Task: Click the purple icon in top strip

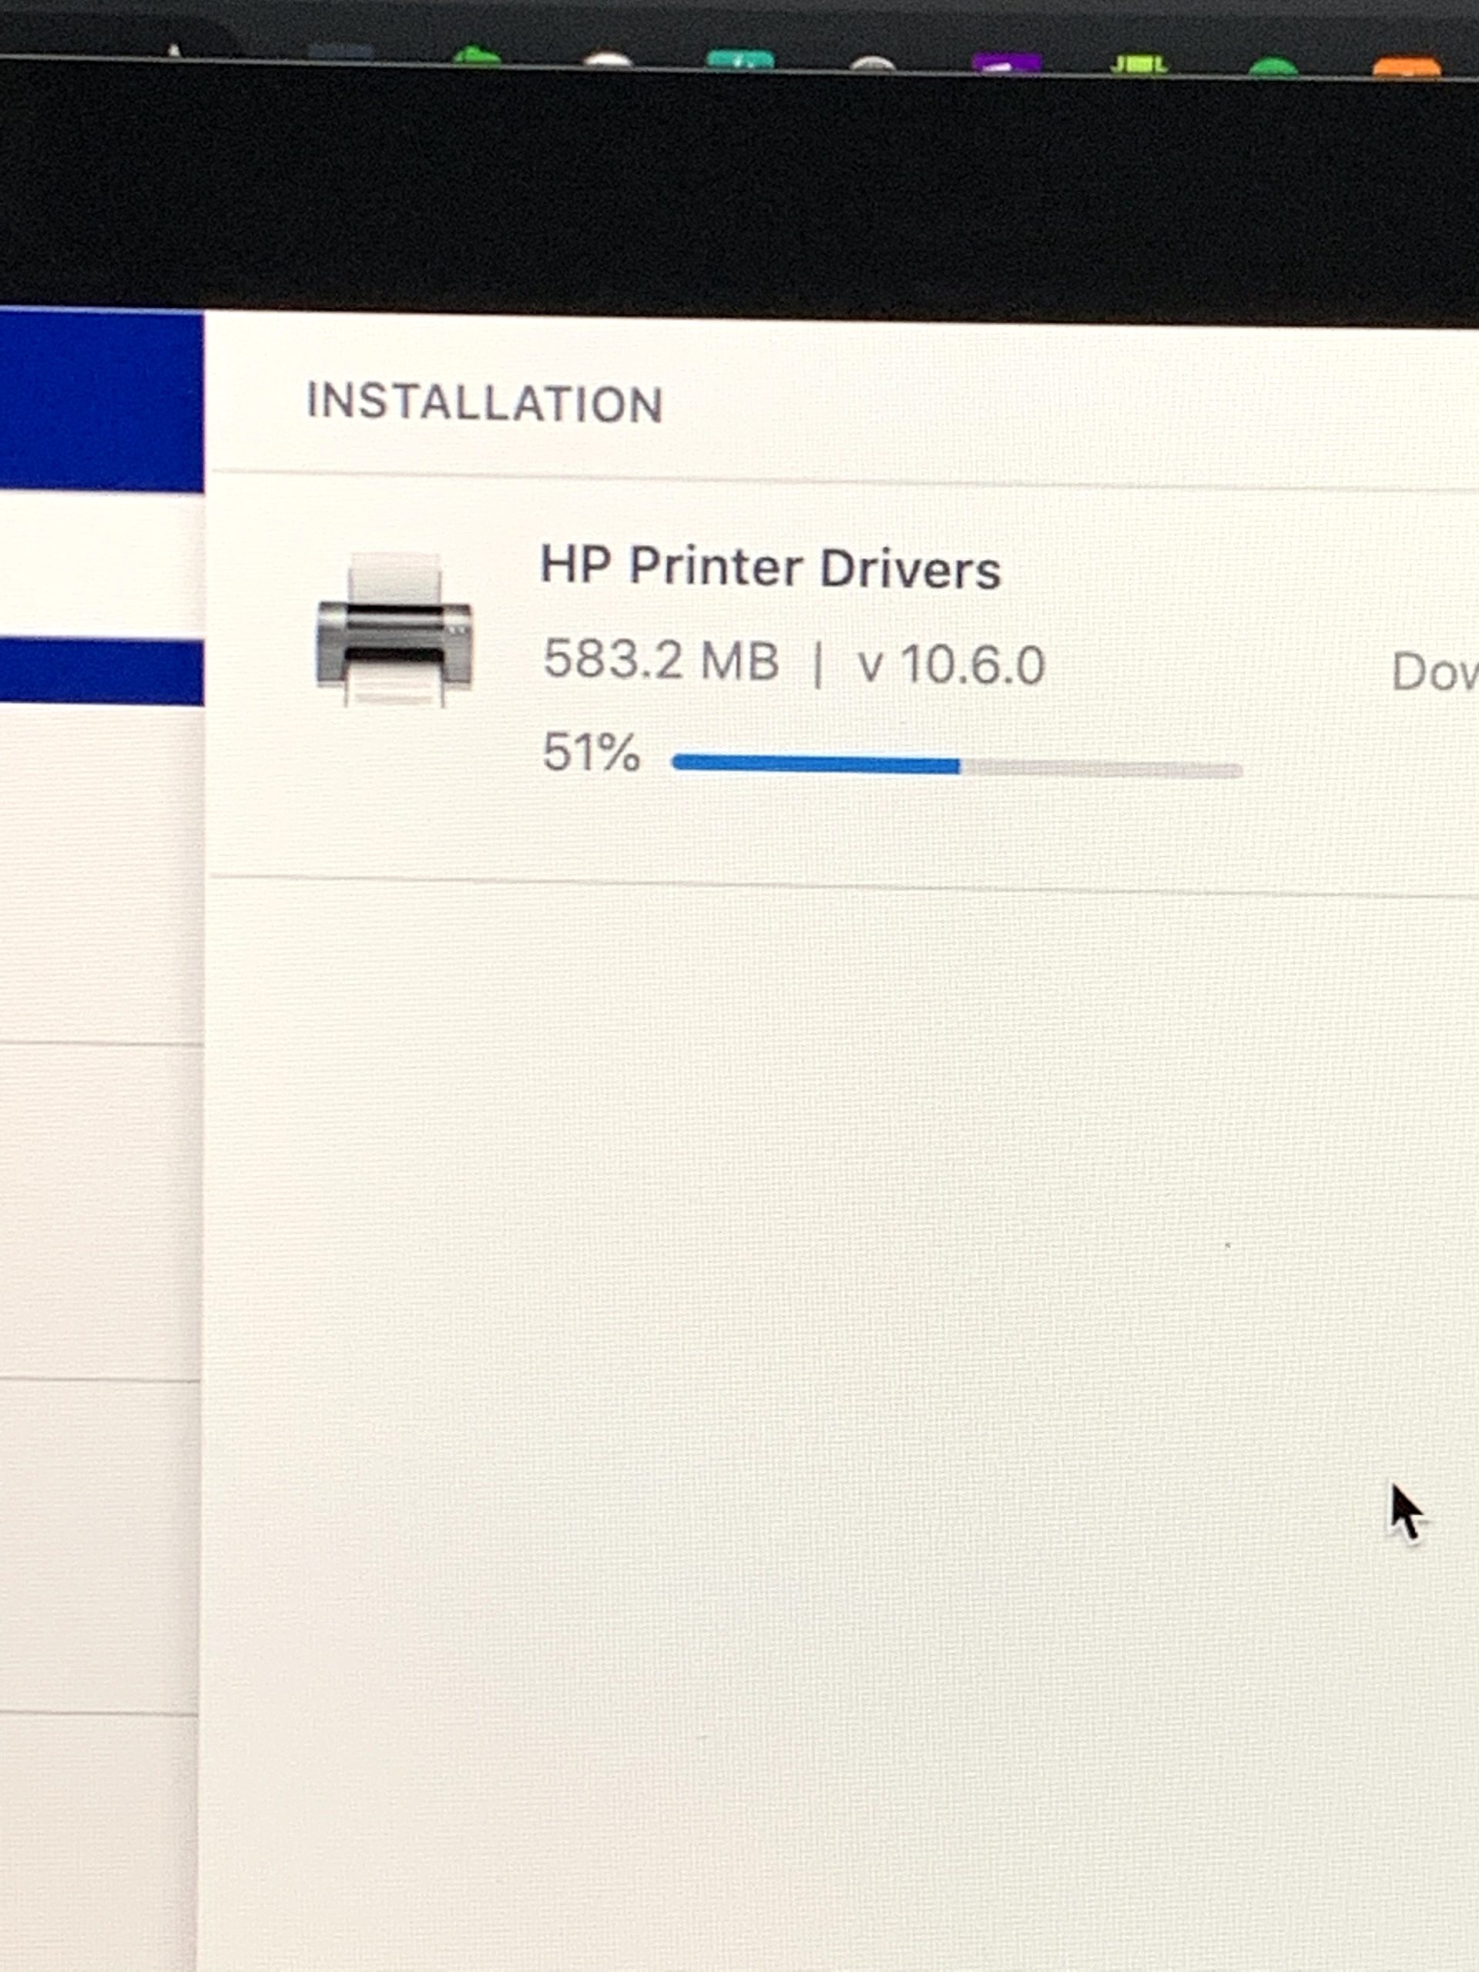Action: 1007,62
